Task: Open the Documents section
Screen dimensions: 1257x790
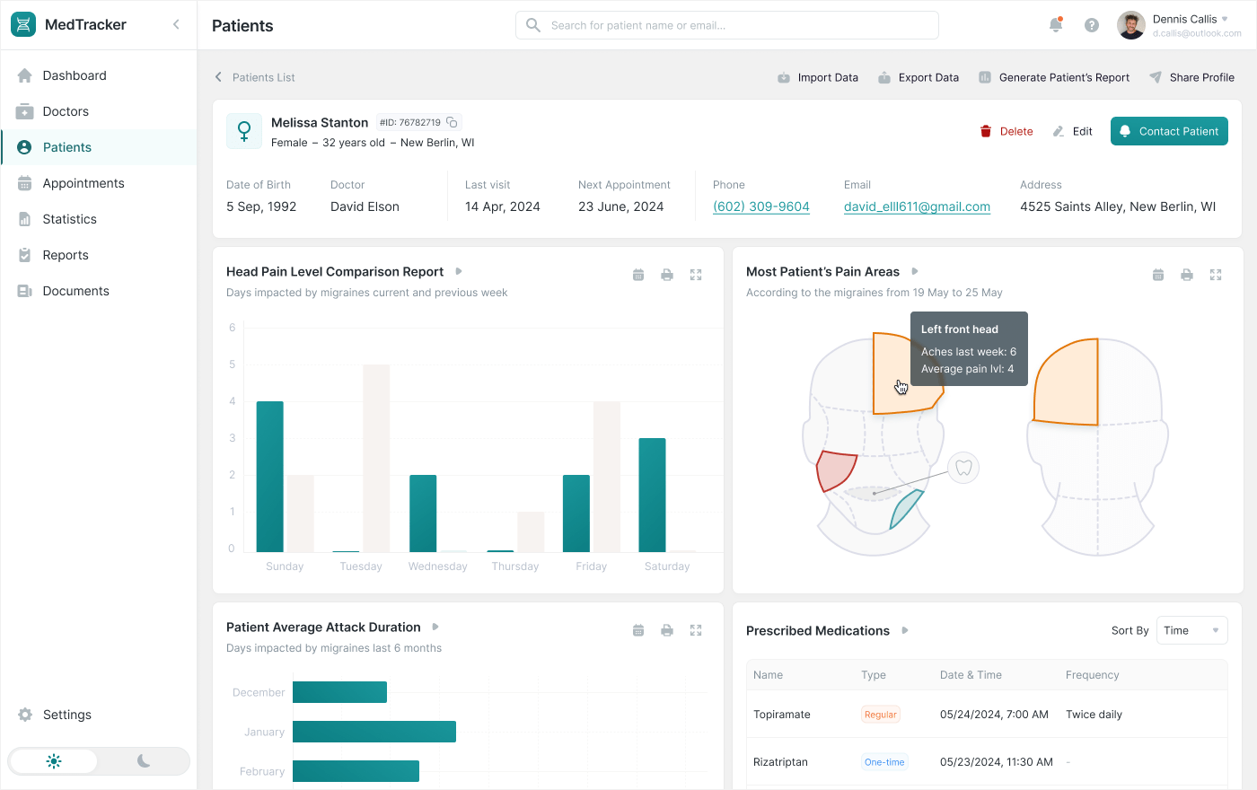Action: pyautogui.click(x=78, y=290)
